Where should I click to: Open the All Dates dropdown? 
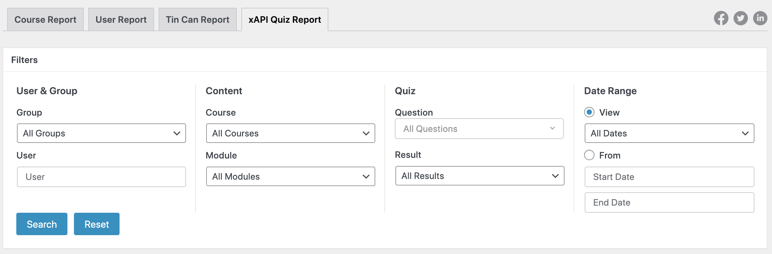669,133
